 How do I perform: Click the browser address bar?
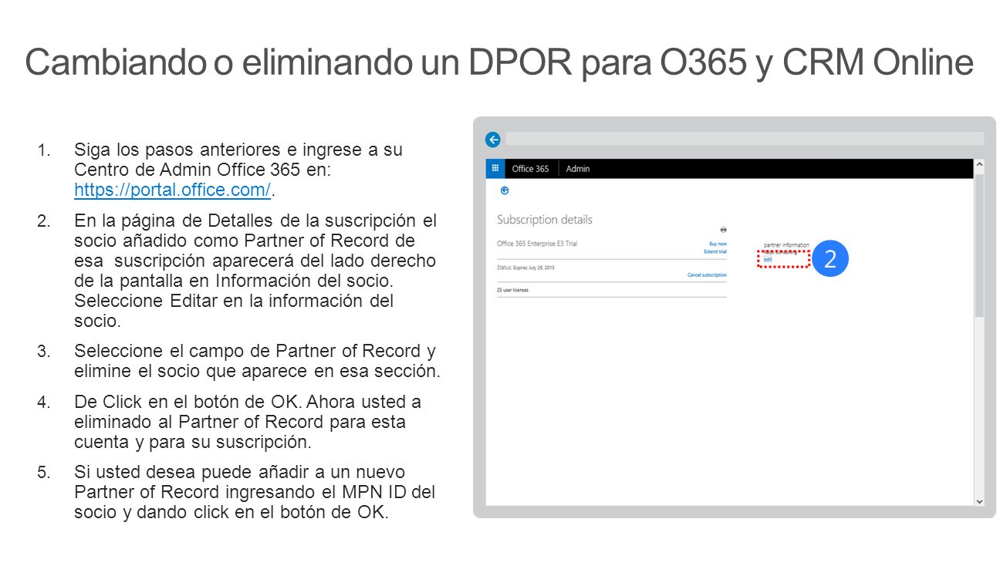pos(745,139)
